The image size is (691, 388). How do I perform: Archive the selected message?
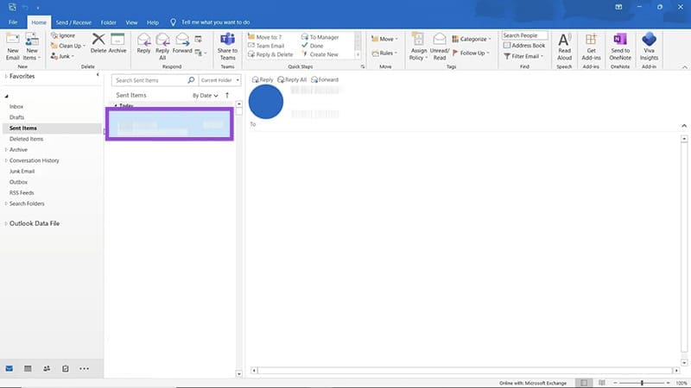point(117,43)
